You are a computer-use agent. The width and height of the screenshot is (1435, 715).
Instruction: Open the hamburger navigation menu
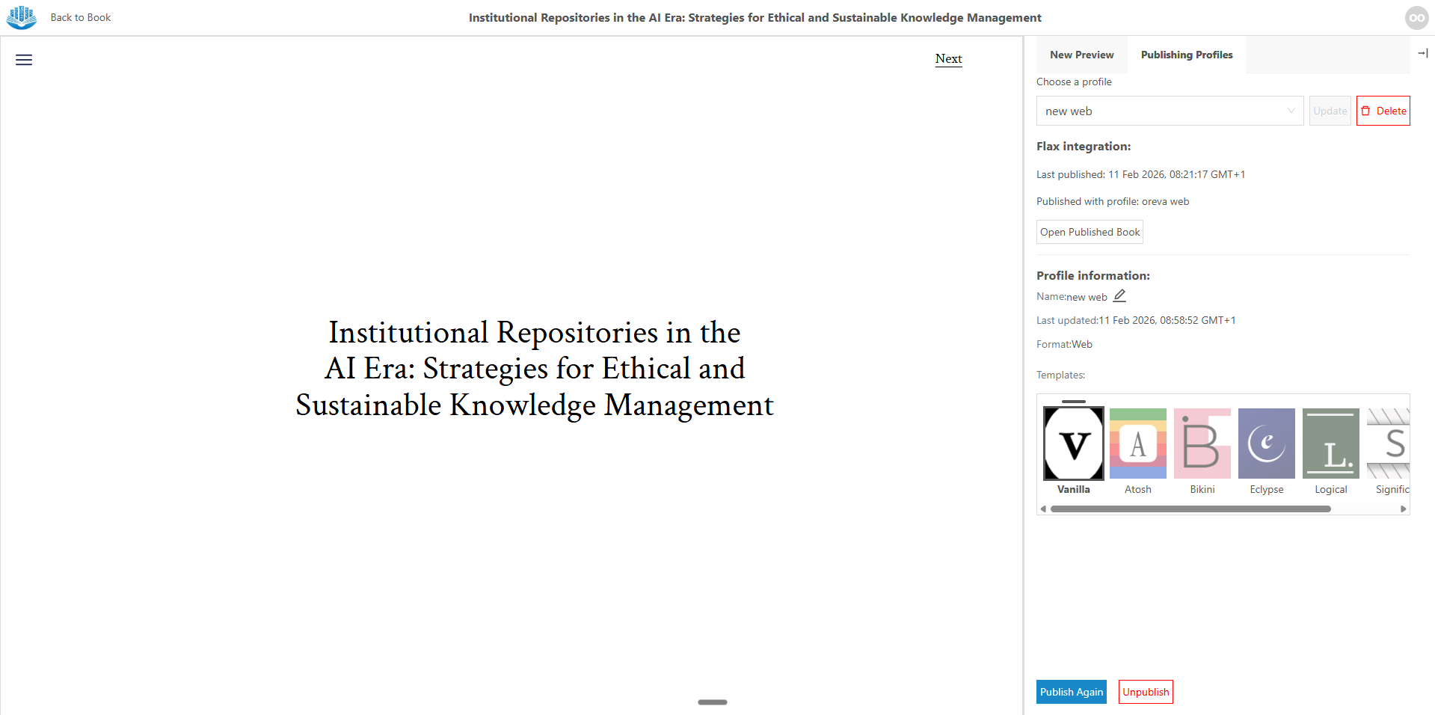tap(23, 60)
